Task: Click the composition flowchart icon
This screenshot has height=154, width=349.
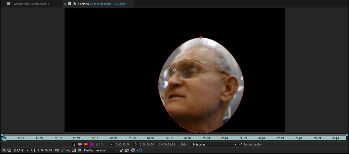Action: tap(127, 150)
